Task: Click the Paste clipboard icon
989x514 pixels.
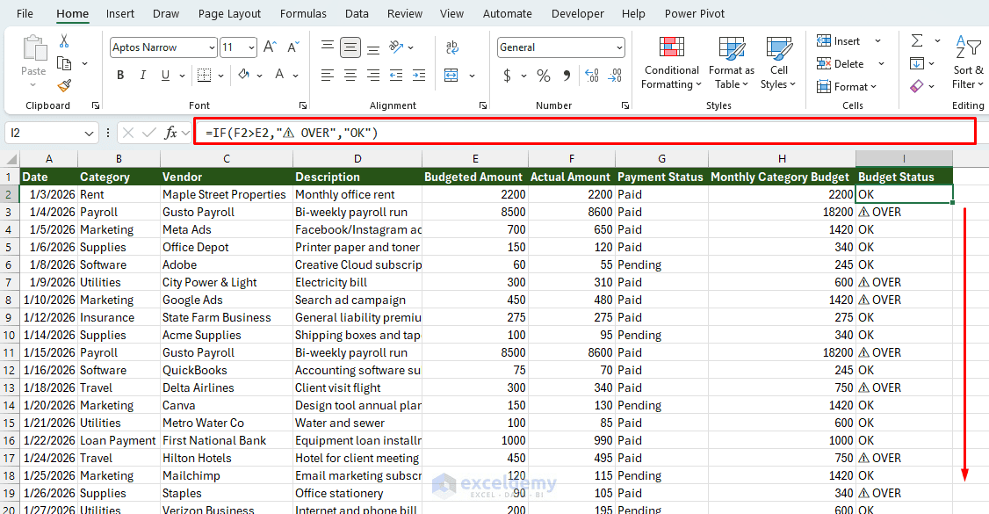Action: tap(33, 49)
